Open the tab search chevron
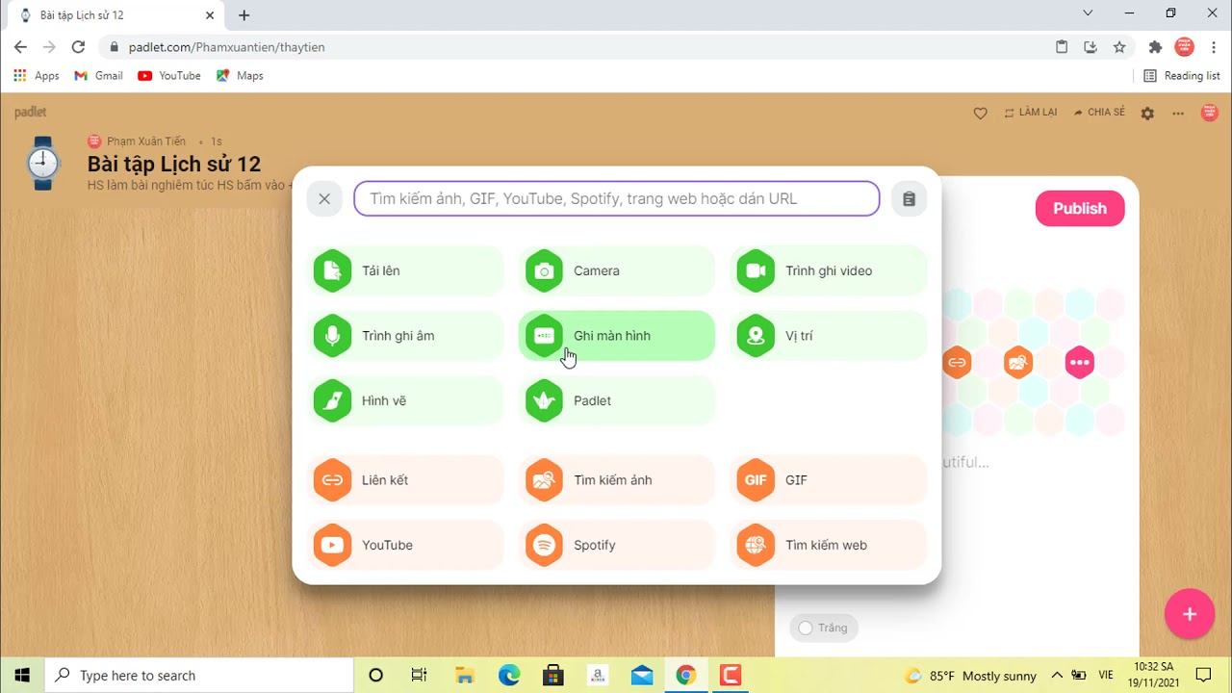The height and width of the screenshot is (693, 1232). click(x=1088, y=13)
